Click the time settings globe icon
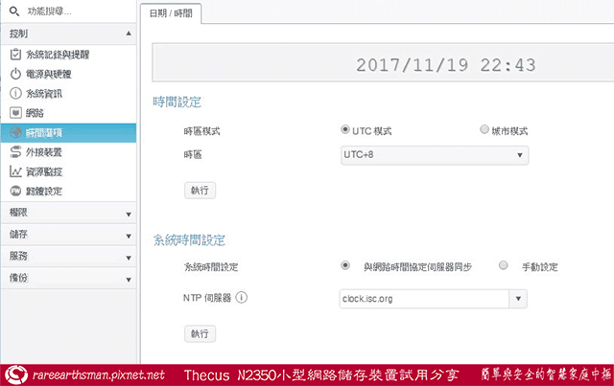The image size is (614, 386). 15,132
